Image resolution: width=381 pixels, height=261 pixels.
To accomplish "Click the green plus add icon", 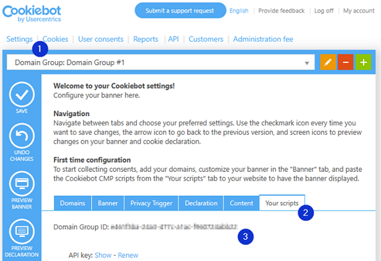I will (x=362, y=62).
